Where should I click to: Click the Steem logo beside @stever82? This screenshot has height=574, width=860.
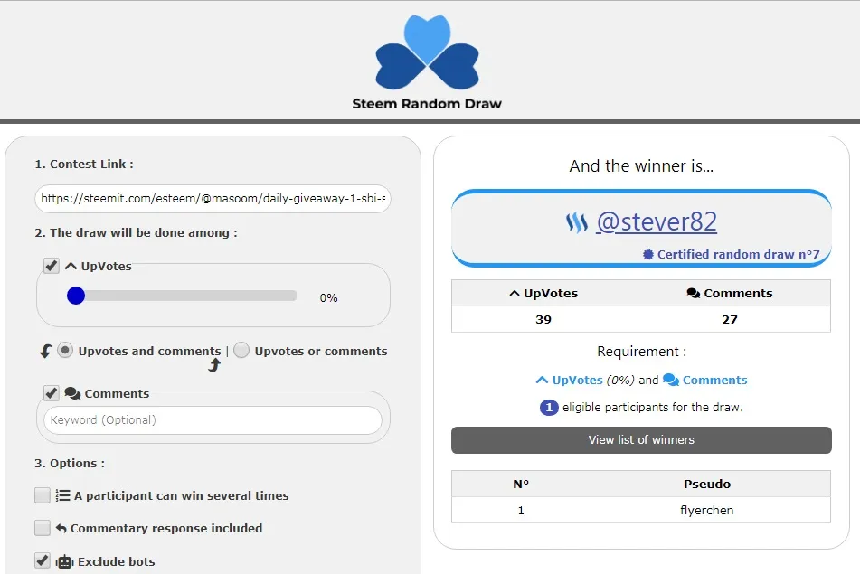pos(577,222)
